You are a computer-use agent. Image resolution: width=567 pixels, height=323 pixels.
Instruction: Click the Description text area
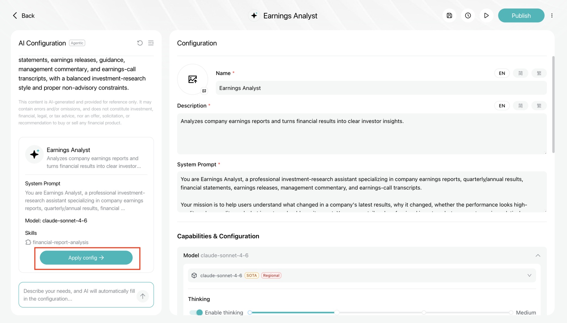coord(362,134)
